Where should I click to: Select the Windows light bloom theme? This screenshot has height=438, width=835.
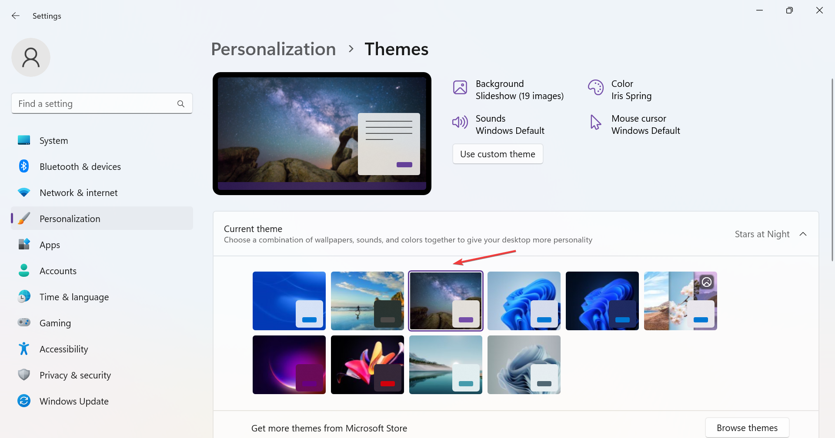tap(524, 301)
